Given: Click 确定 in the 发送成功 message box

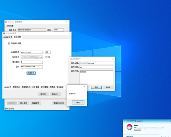Looking at the screenshot, I should coord(78,102).
